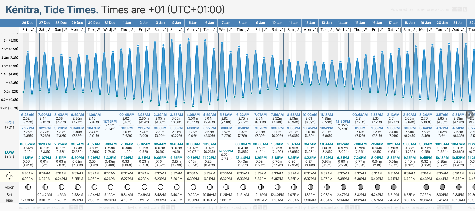Viewport: 475px width, 211px height.
Task: Expand the Thu 8 Jan column
Action: [248, 30]
